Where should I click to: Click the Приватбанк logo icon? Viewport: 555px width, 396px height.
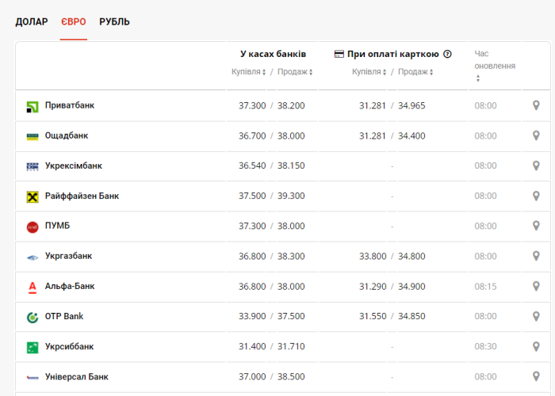tap(33, 106)
